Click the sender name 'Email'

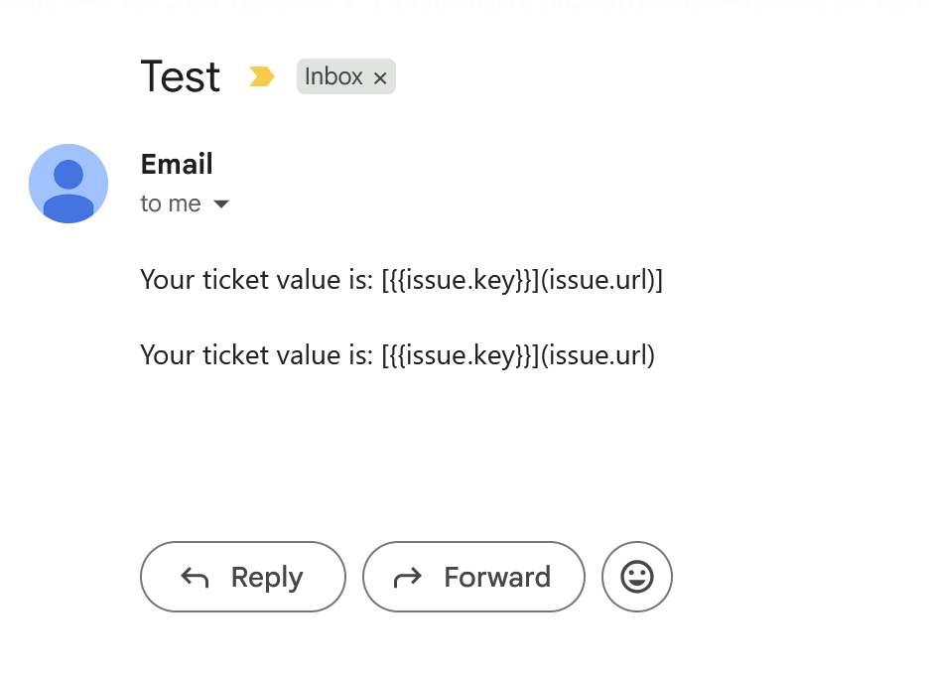[x=177, y=164]
